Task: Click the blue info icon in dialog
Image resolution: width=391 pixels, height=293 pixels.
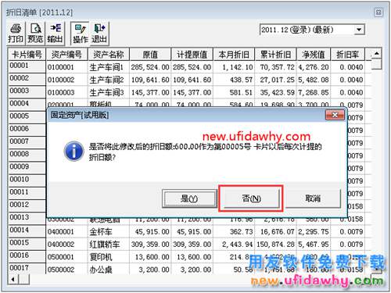Action: point(74,152)
